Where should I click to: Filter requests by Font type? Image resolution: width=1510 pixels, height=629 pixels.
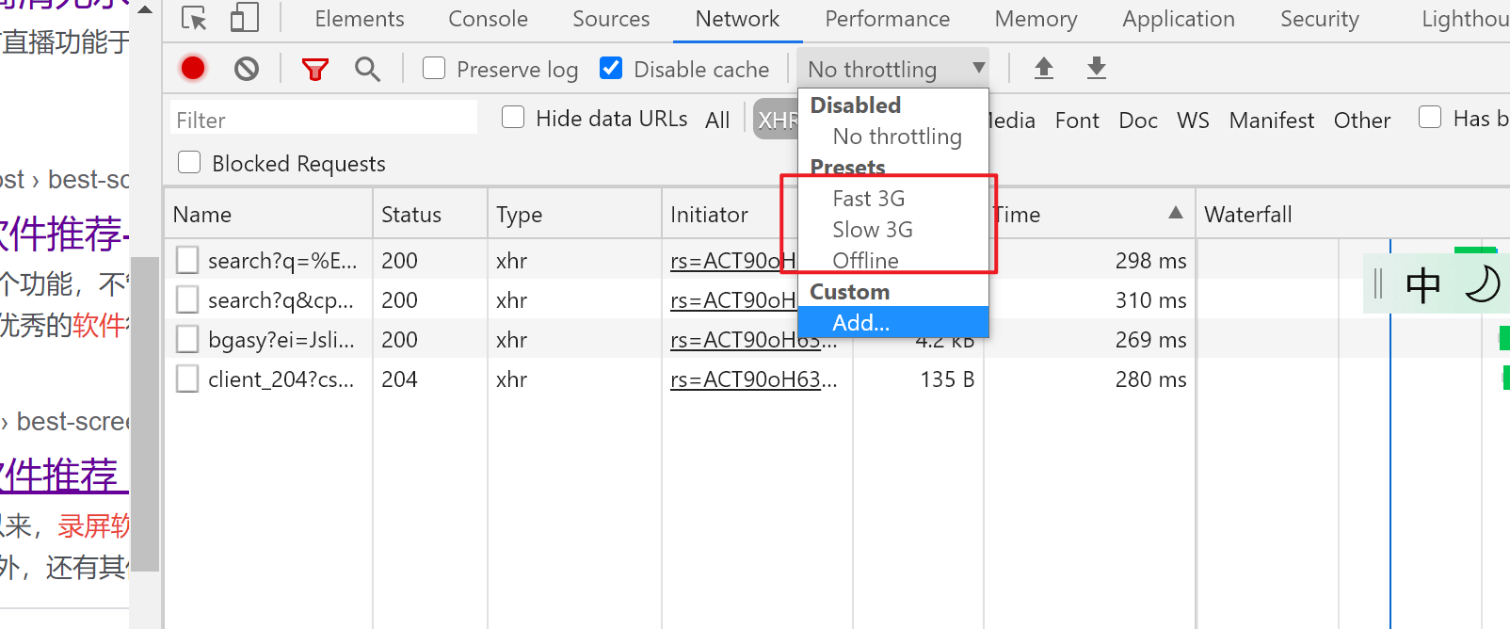coord(1077,121)
